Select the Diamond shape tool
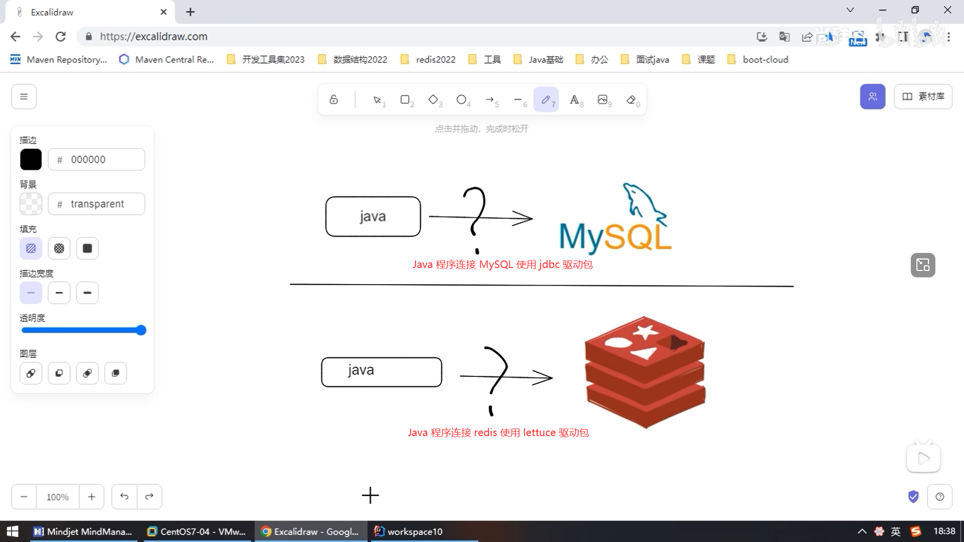This screenshot has height=542, width=964. pyautogui.click(x=433, y=99)
